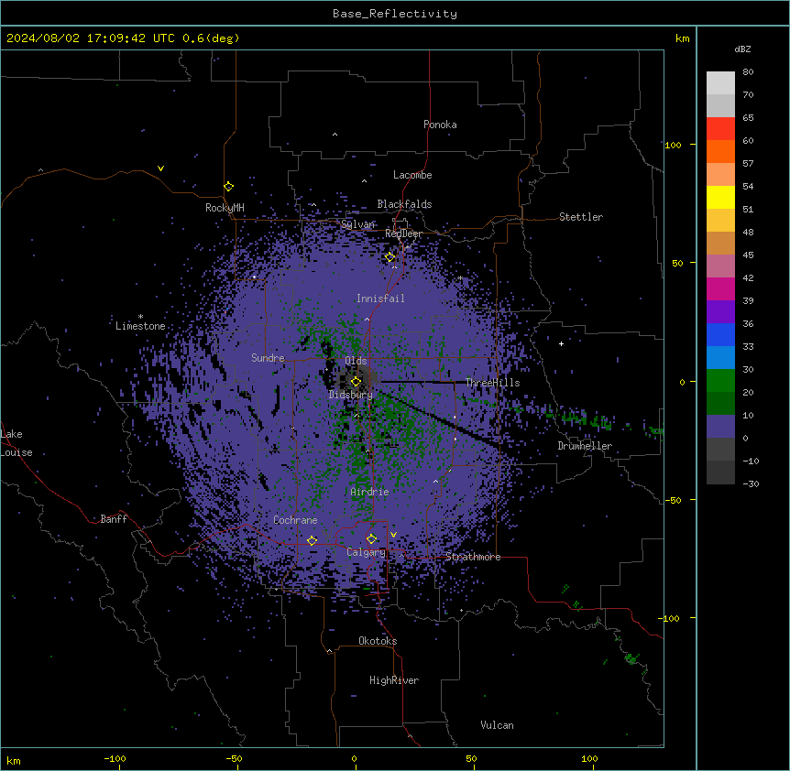Click the Okotoks city label
Image resolution: width=790 pixels, height=771 pixels.
tap(378, 641)
